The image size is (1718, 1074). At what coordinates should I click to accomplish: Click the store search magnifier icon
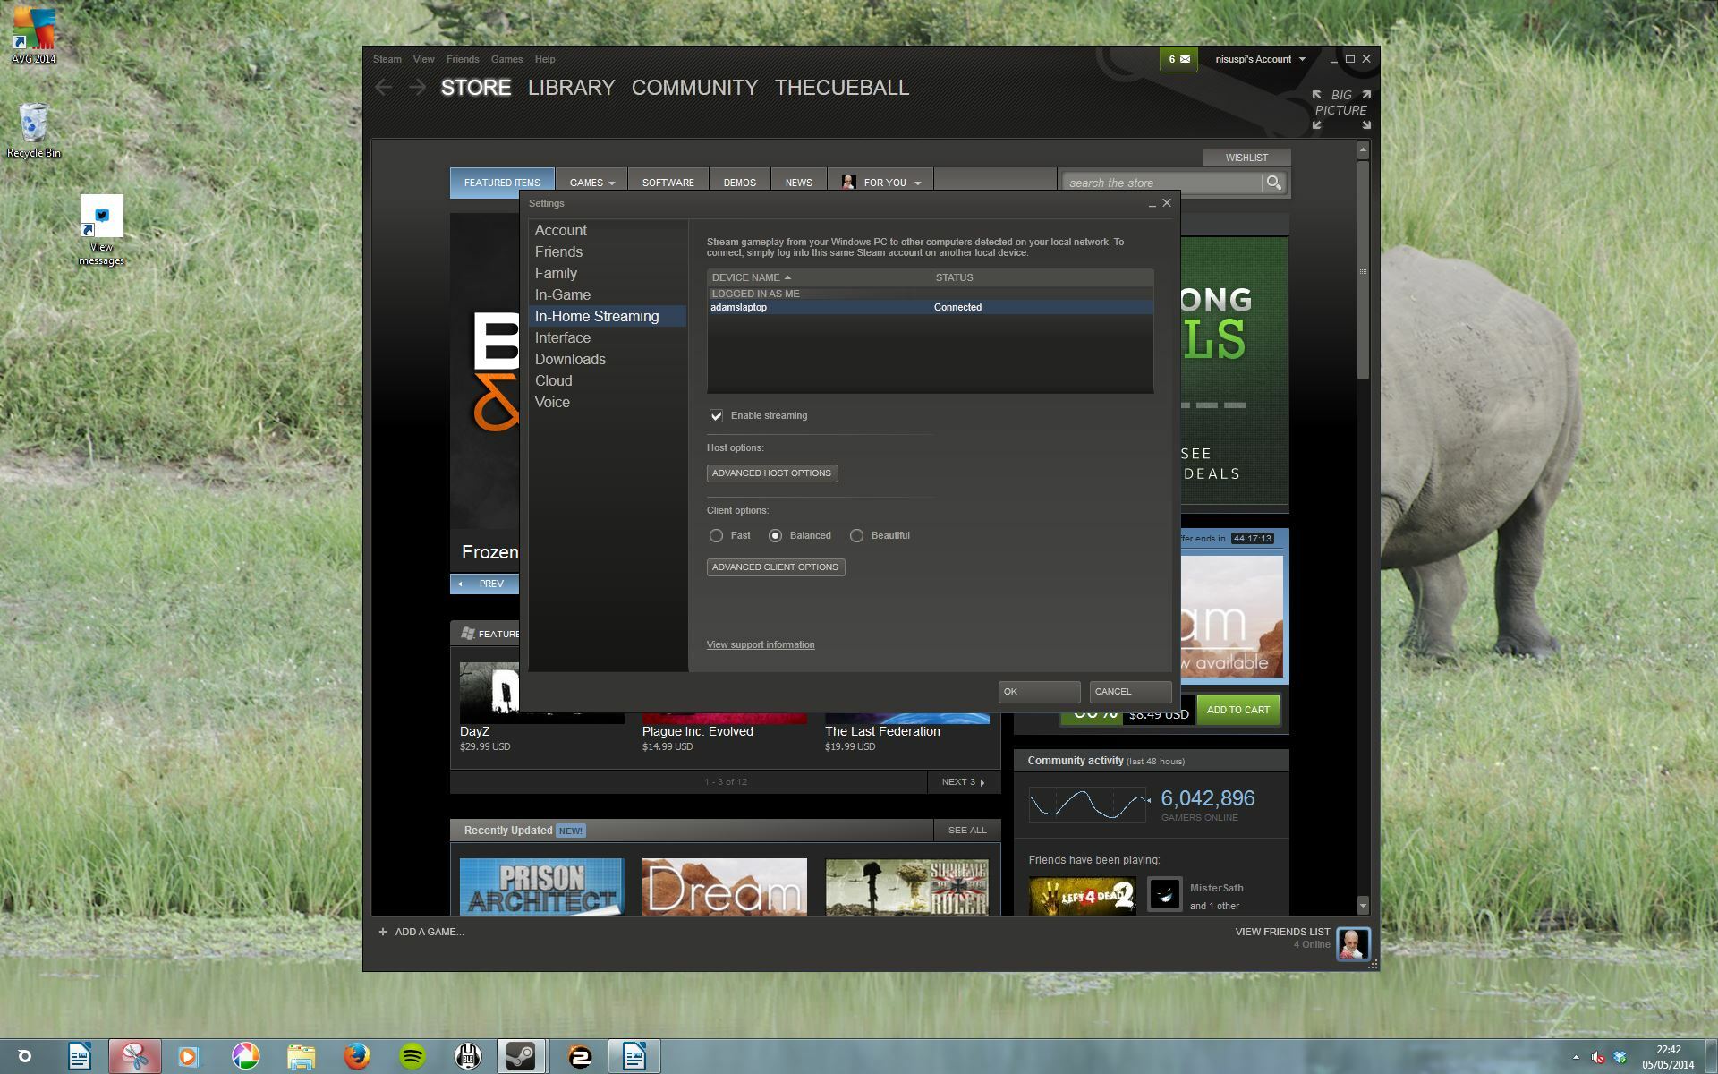[x=1273, y=183]
